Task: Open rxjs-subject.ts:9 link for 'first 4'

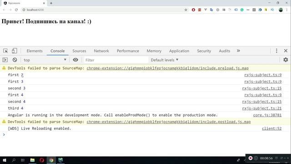Action: [x=263, y=95]
